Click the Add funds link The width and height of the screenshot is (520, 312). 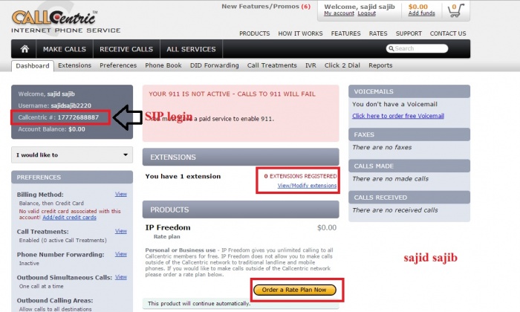click(421, 13)
